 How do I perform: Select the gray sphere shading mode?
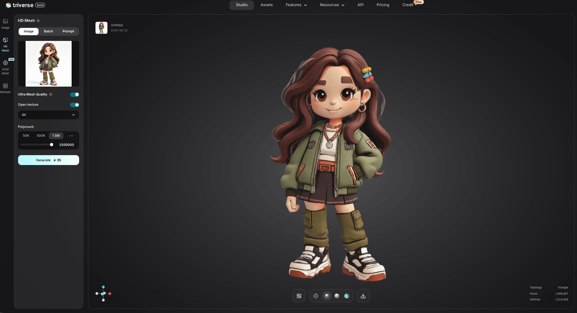[x=337, y=296]
